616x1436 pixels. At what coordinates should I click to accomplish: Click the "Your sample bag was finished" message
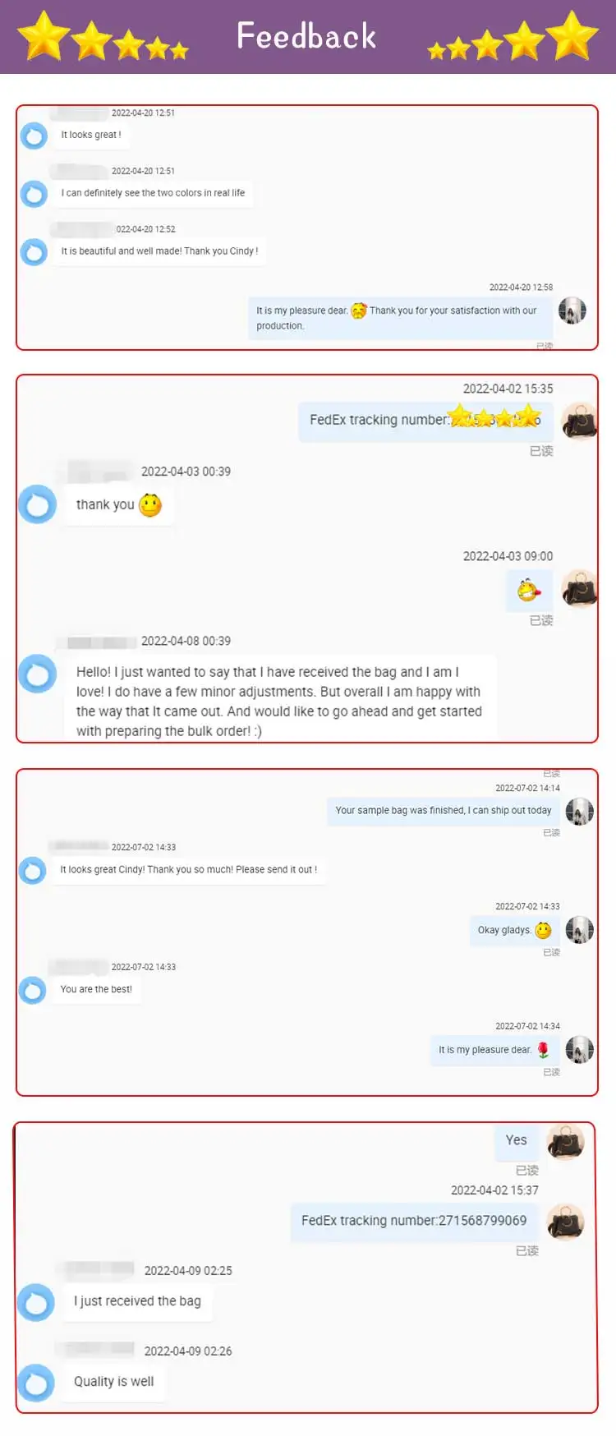pos(443,810)
